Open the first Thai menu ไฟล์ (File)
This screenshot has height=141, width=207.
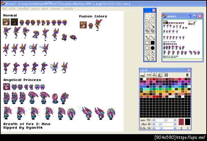tap(4, 9)
